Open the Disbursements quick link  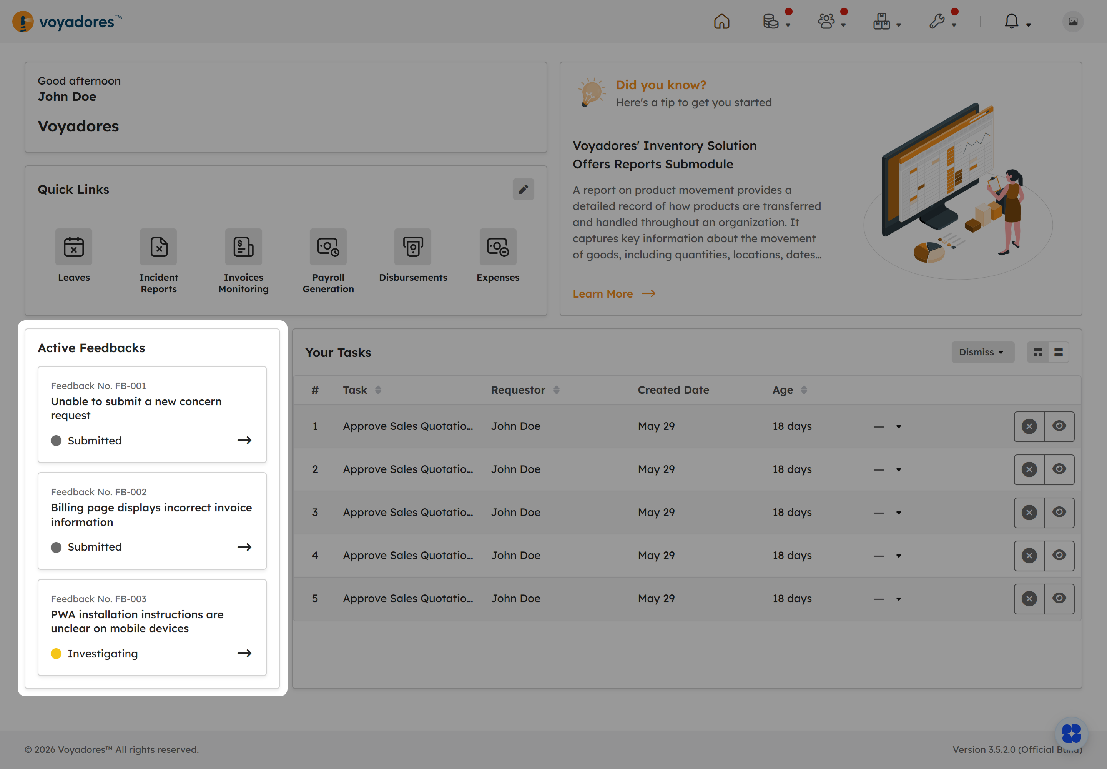point(413,247)
